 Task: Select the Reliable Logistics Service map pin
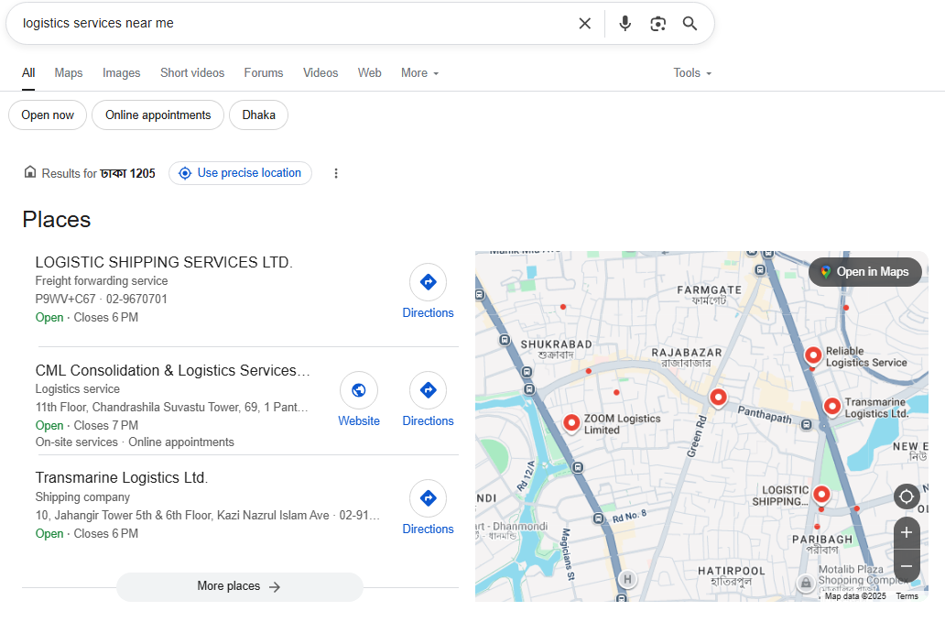tap(813, 356)
